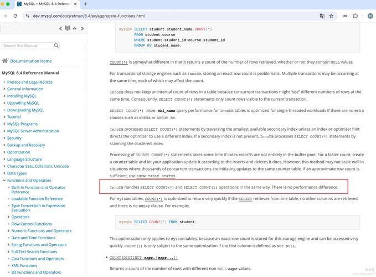The image size is (376, 277).
Task: Expand Tutorial section
Action: click(x=4, y=117)
